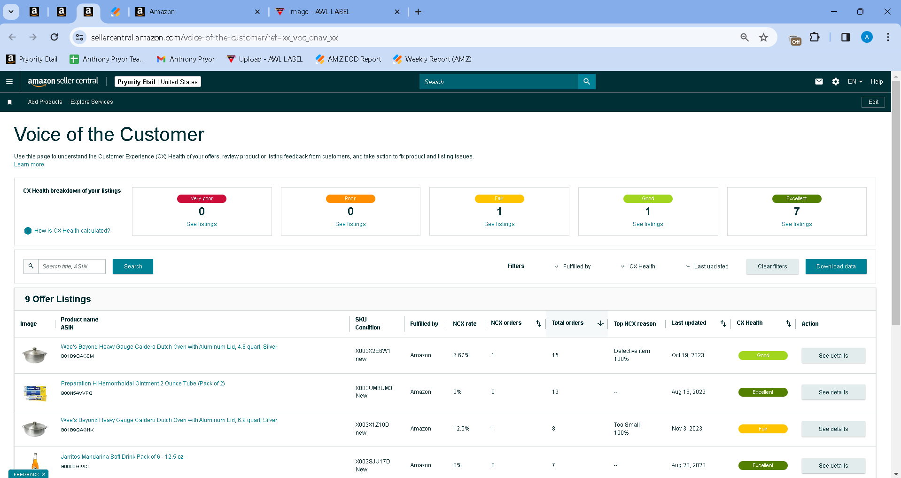Open Add Products menu item
The height and width of the screenshot is (478, 901).
point(45,102)
